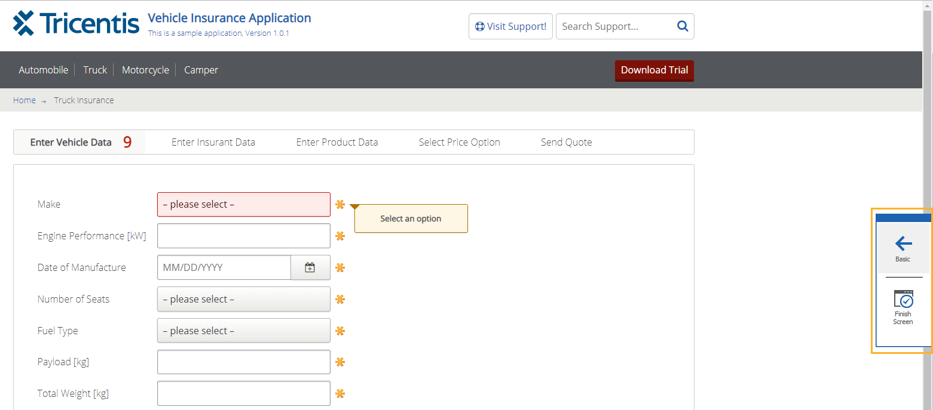The height and width of the screenshot is (410, 933).
Task: Go to the Select Price Option tab
Action: click(x=459, y=142)
